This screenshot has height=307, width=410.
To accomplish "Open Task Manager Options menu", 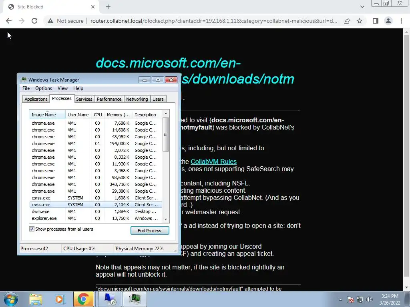I will [44, 88].
